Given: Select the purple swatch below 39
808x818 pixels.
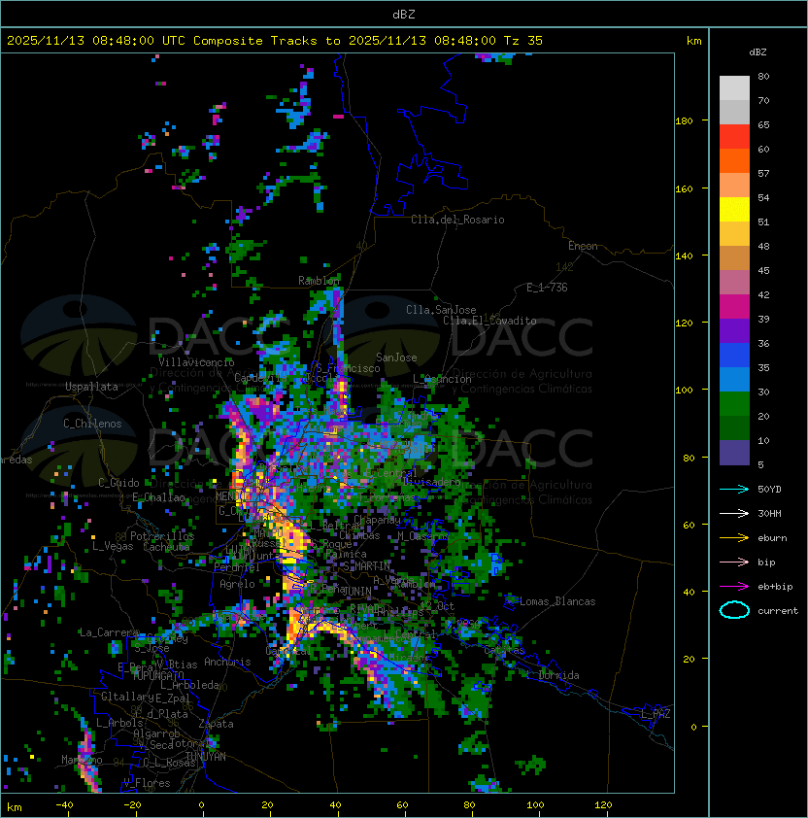Looking at the screenshot, I should click(x=734, y=330).
